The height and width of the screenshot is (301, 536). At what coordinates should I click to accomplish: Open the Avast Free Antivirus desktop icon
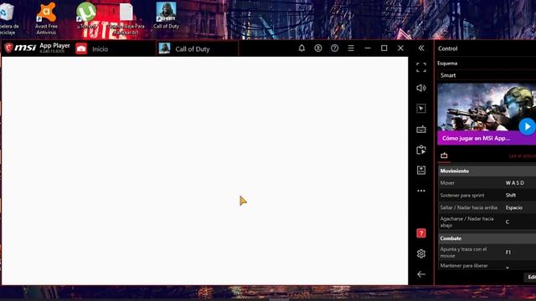click(x=46, y=18)
